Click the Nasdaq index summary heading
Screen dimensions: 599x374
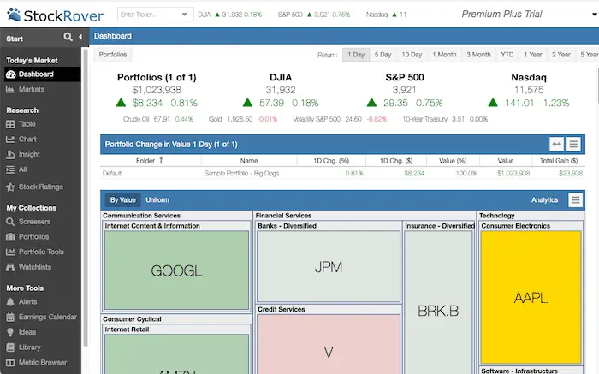coord(529,77)
